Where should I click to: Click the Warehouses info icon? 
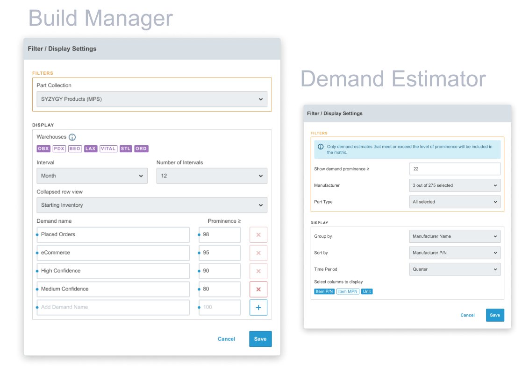(x=72, y=137)
